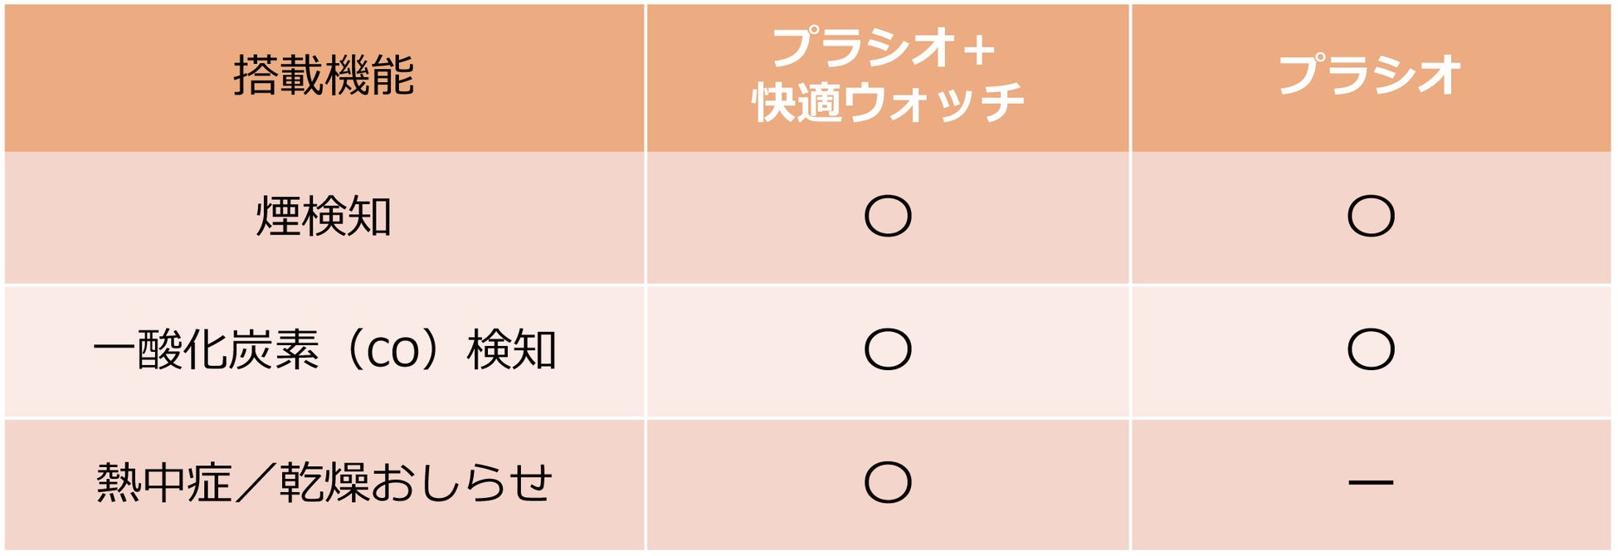1618x556 pixels.
Task: Click the white プラシオ text beside the plus sign
Action: point(863,48)
